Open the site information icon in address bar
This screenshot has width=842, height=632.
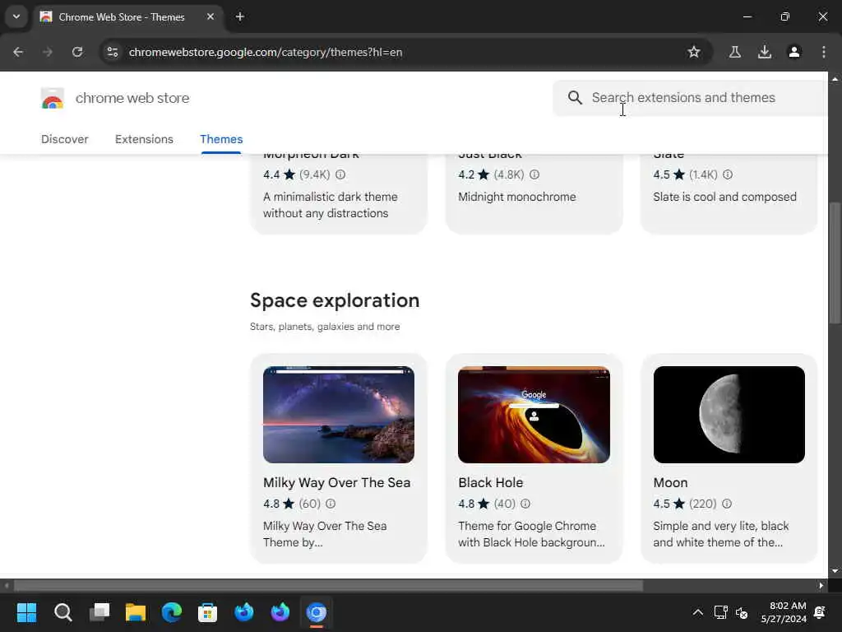pos(112,52)
